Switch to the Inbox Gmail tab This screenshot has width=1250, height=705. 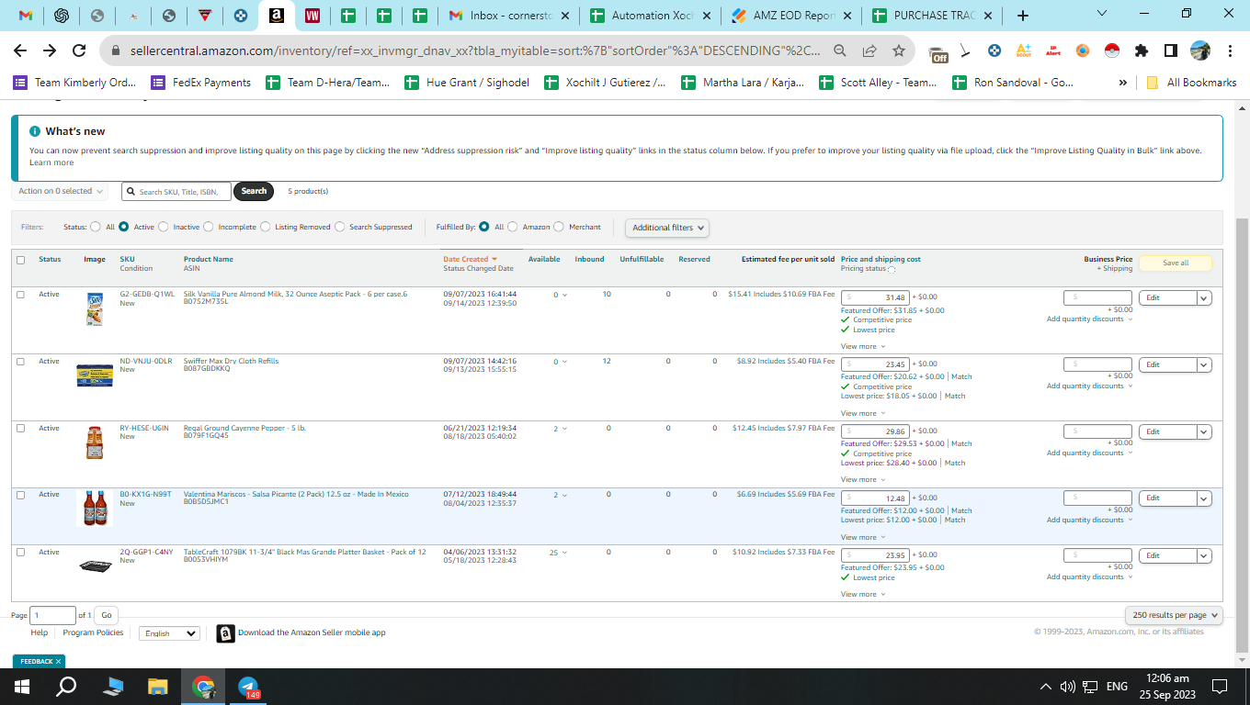pyautogui.click(x=508, y=16)
